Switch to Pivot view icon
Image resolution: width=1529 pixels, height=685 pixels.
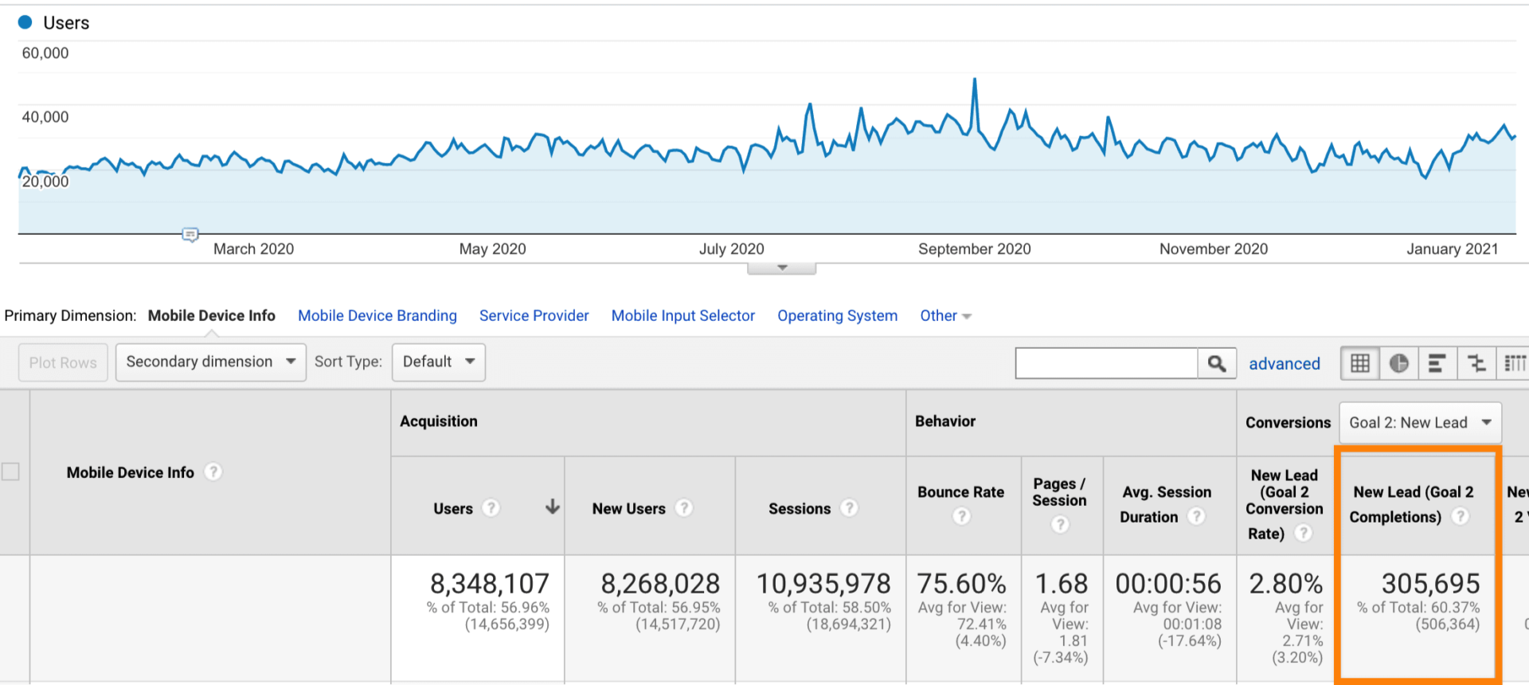[x=1513, y=363]
